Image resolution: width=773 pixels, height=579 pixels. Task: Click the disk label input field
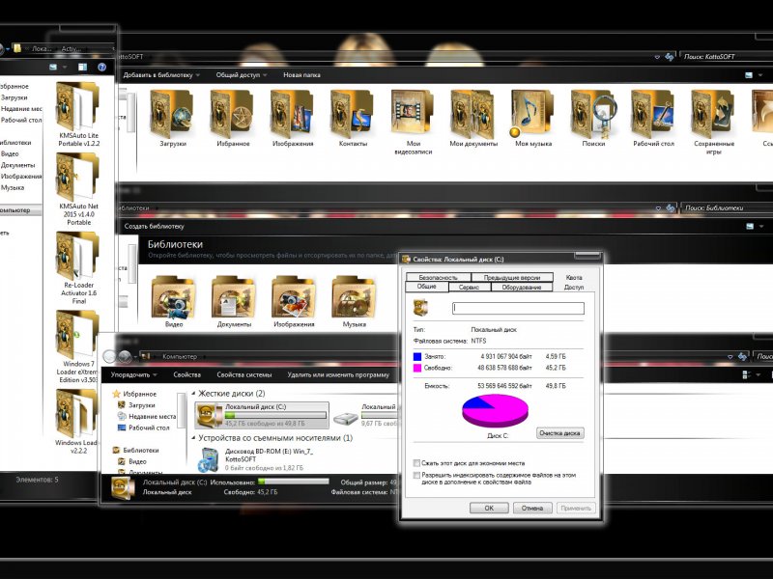(x=518, y=308)
